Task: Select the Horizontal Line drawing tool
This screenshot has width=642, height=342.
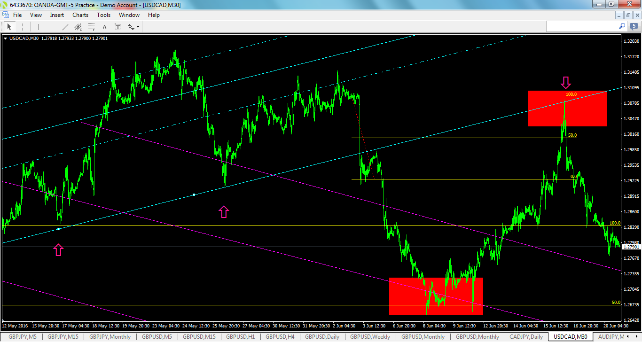Action: [52, 26]
